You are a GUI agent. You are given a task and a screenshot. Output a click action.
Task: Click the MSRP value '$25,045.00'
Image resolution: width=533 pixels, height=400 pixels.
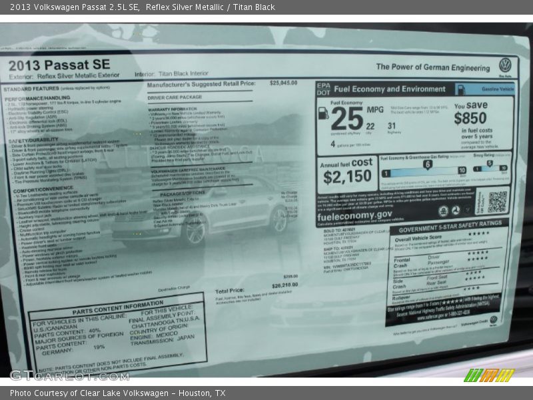point(284,83)
